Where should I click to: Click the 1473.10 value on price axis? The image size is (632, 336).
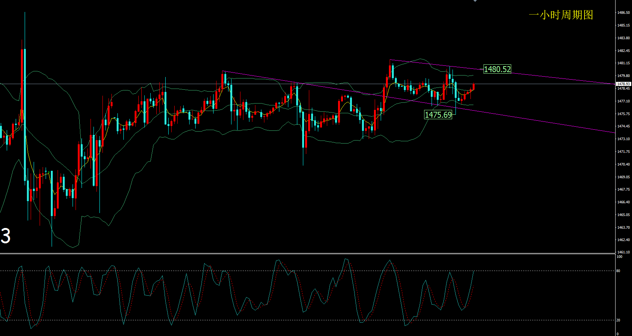pos(623,139)
